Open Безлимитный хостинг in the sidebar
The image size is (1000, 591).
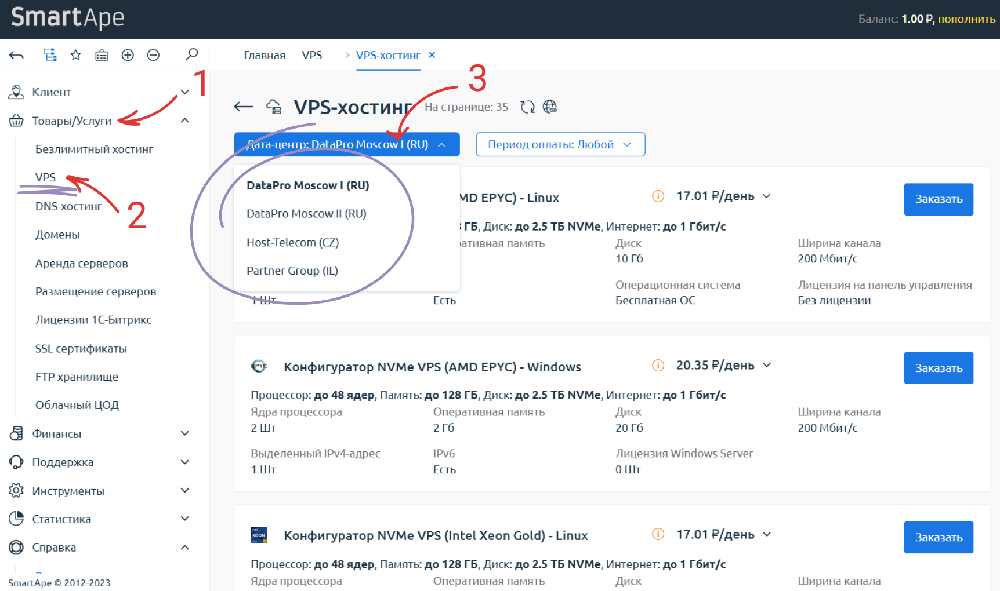(x=94, y=149)
